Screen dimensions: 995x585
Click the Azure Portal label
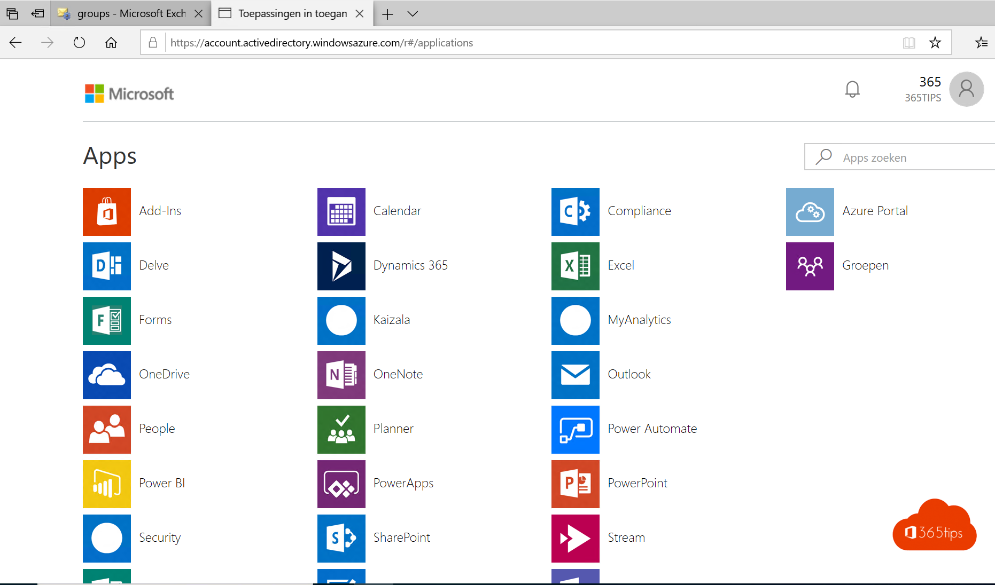[875, 211]
